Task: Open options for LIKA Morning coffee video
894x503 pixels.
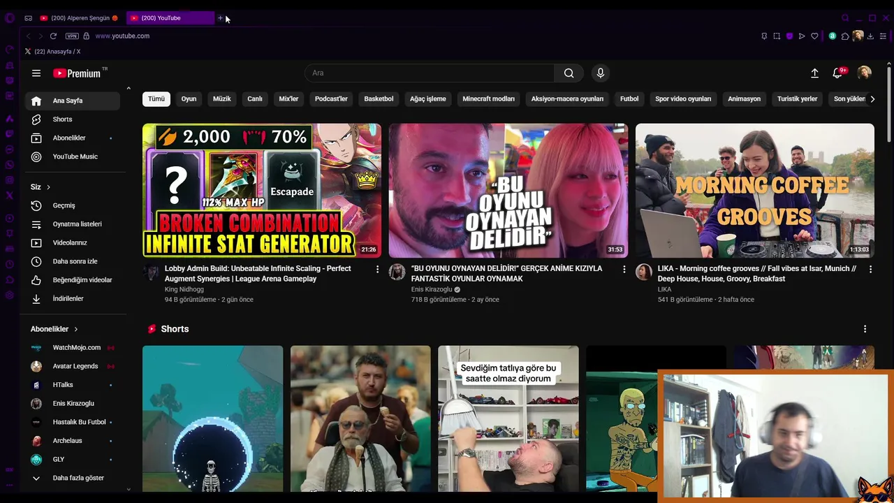Action: [870, 269]
